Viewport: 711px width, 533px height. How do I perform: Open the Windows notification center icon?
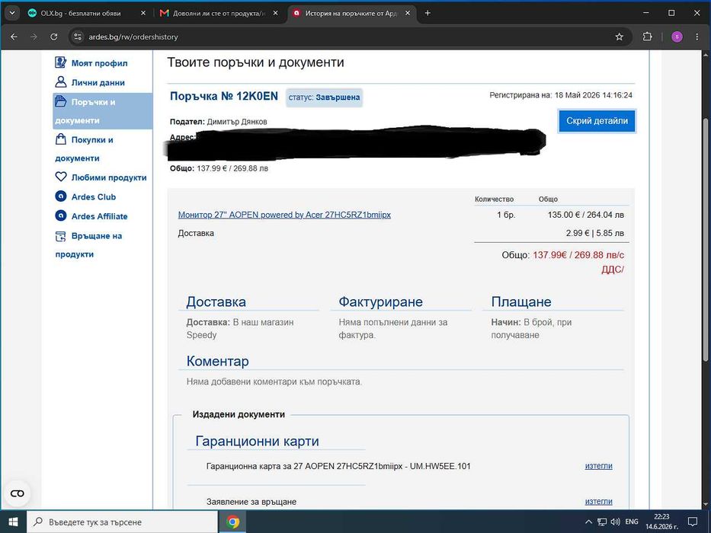[x=693, y=522]
